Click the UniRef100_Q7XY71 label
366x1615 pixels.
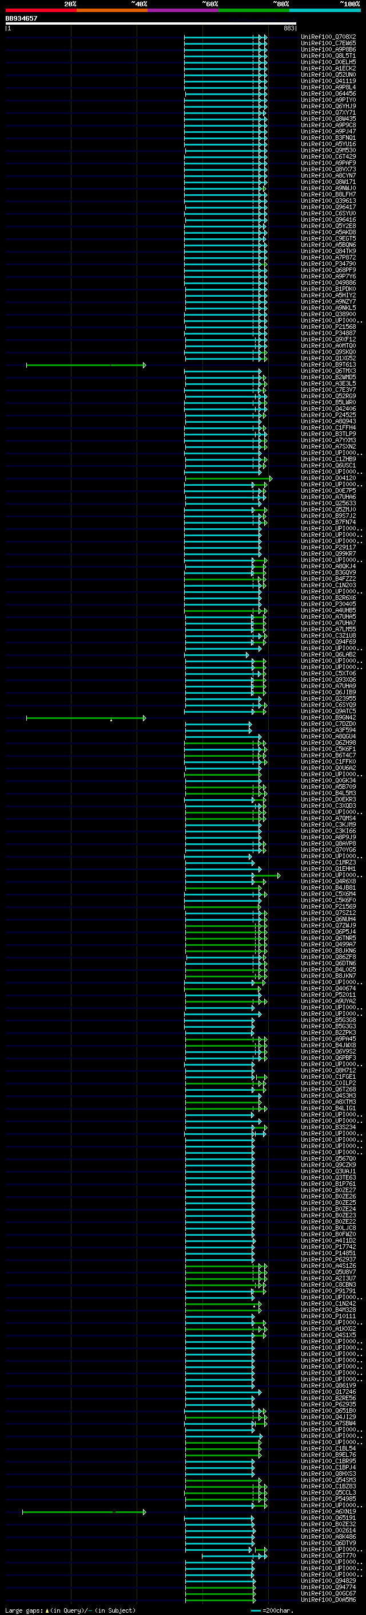coord(328,113)
